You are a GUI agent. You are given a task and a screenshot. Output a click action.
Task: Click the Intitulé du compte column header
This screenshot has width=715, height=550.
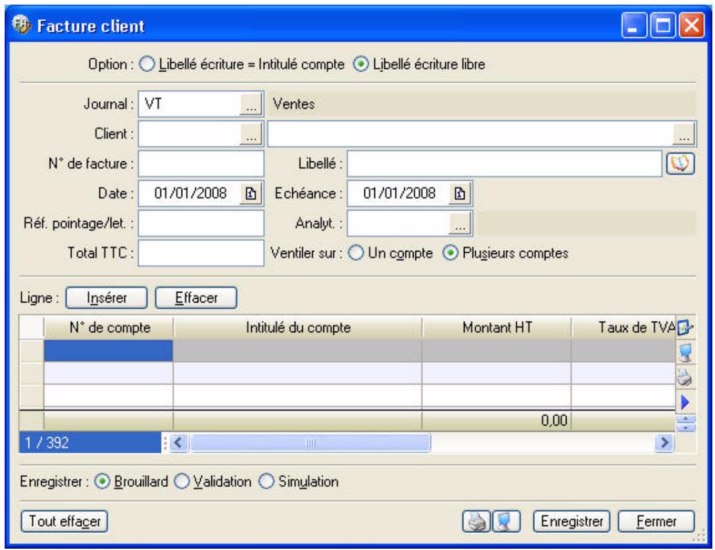[x=298, y=328]
